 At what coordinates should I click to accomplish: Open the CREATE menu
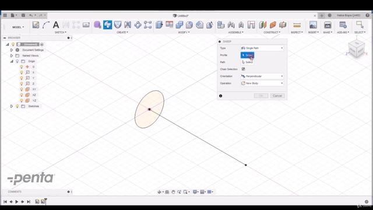(x=122, y=32)
